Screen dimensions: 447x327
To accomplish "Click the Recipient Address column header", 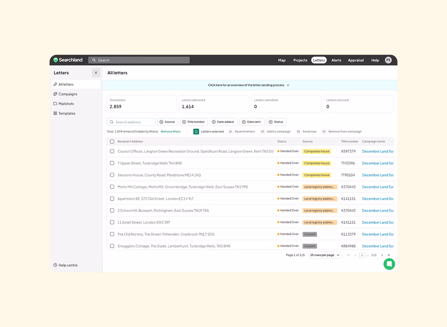I will (130, 142).
